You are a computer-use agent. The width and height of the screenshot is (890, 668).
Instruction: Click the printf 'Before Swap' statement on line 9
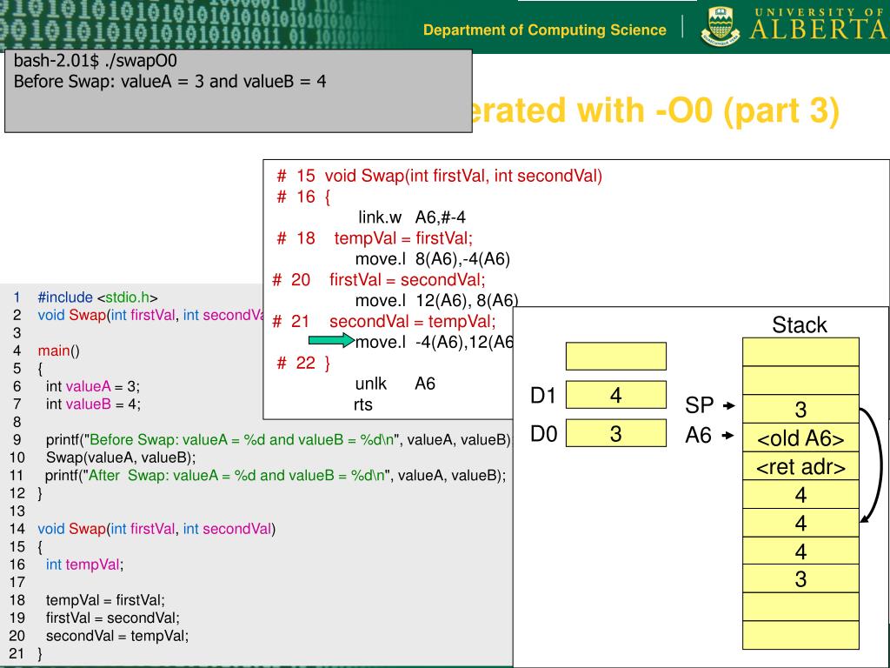pyautogui.click(x=279, y=439)
